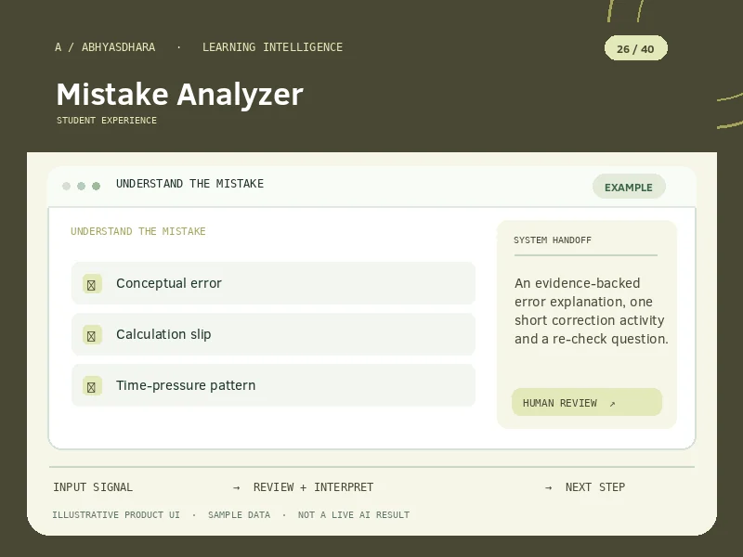The image size is (743, 557).
Task: Click the EXAMPLE badge
Action: click(629, 187)
